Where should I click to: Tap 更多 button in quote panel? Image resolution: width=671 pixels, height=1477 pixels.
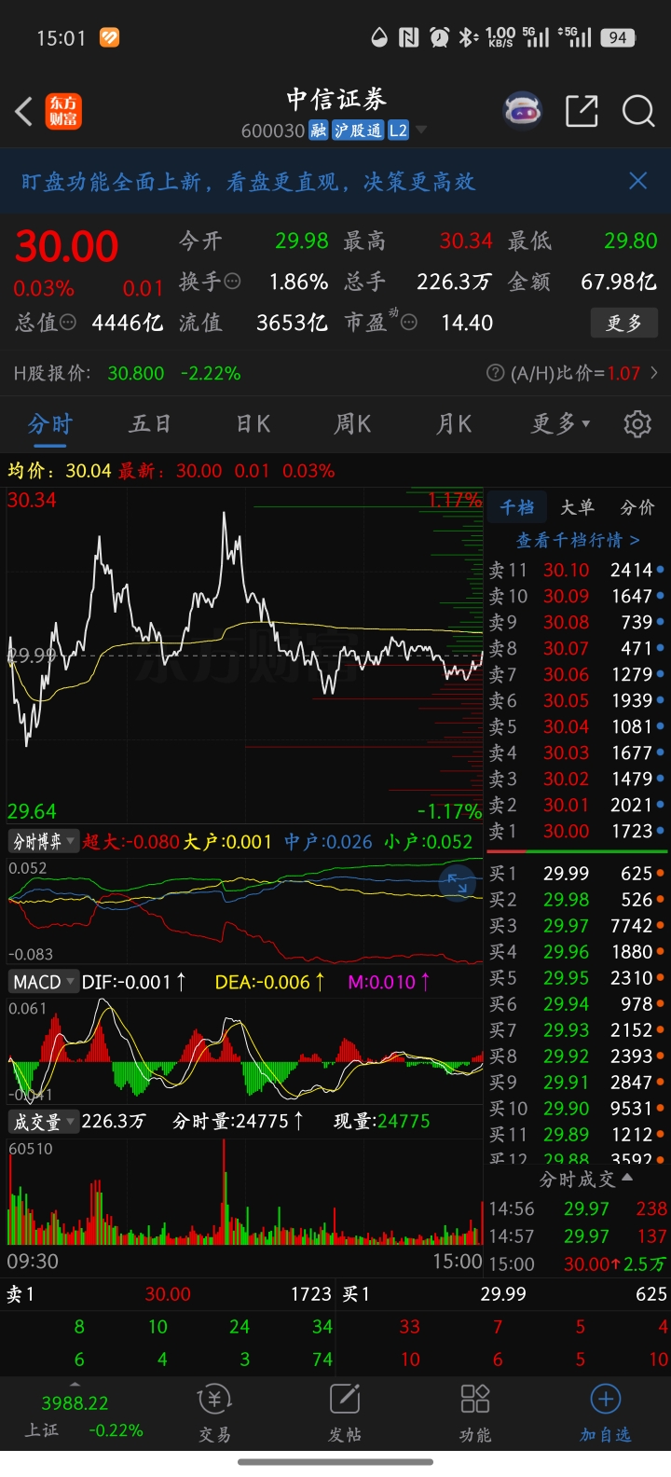[624, 323]
